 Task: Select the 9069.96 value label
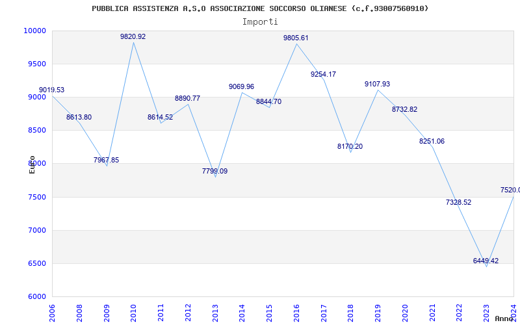pyautogui.click(x=241, y=87)
